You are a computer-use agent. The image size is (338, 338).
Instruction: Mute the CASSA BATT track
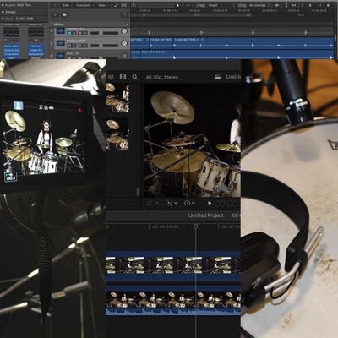(x=69, y=46)
